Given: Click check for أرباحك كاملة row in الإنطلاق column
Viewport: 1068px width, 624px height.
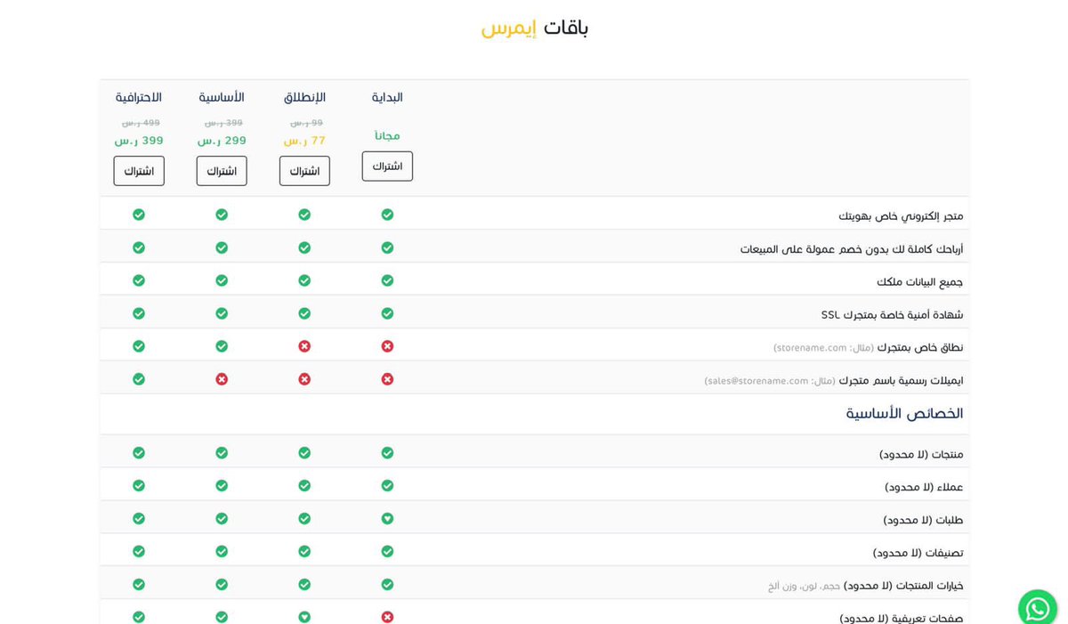Looking at the screenshot, I should 304,247.
